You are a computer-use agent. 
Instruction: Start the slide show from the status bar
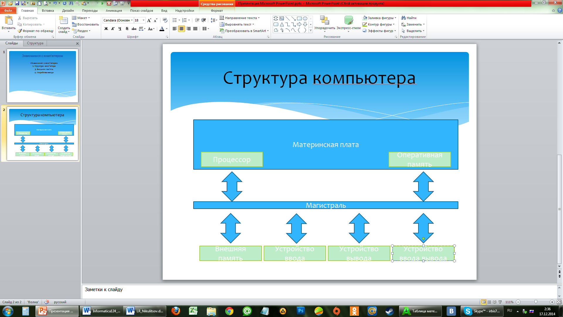click(x=500, y=302)
